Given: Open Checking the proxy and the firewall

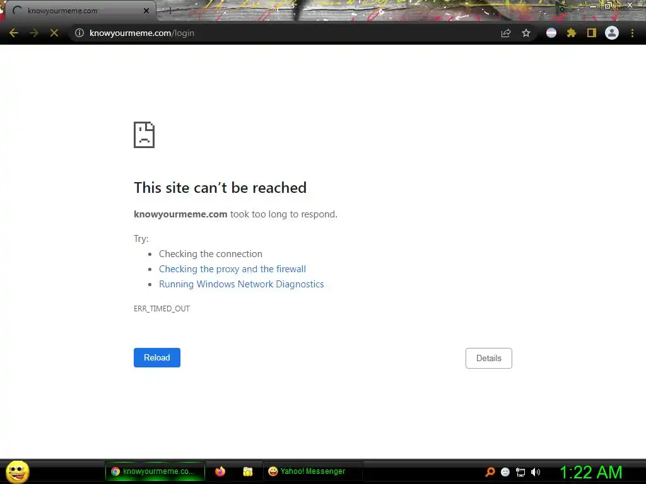Looking at the screenshot, I should tap(232, 269).
